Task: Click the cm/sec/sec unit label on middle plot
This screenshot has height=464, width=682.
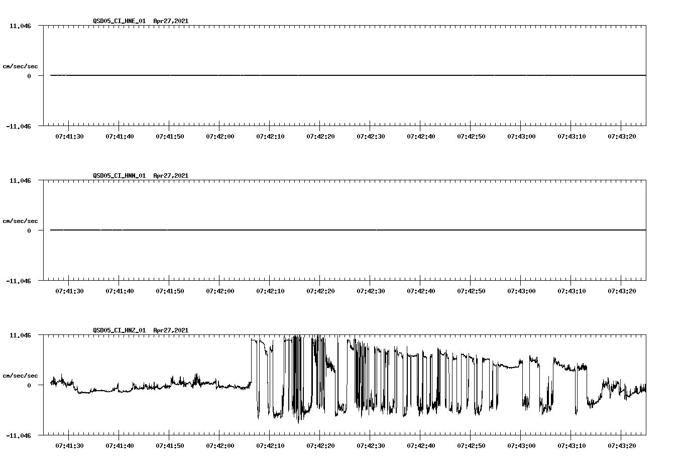Action: point(20,220)
